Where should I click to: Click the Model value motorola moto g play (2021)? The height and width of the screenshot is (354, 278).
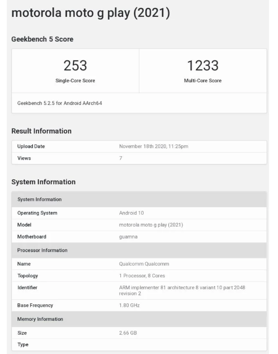pos(151,225)
